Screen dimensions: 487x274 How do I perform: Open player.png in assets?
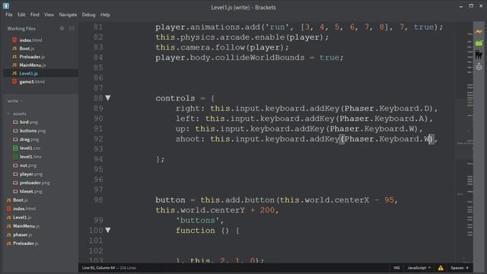(x=31, y=174)
